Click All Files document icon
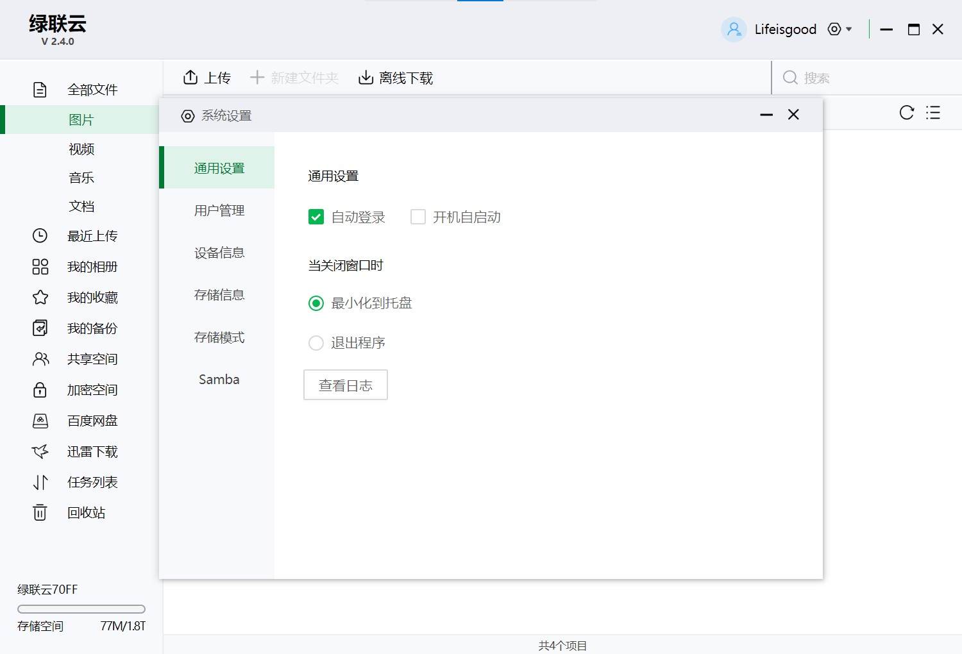This screenshot has height=654, width=962. pos(40,90)
